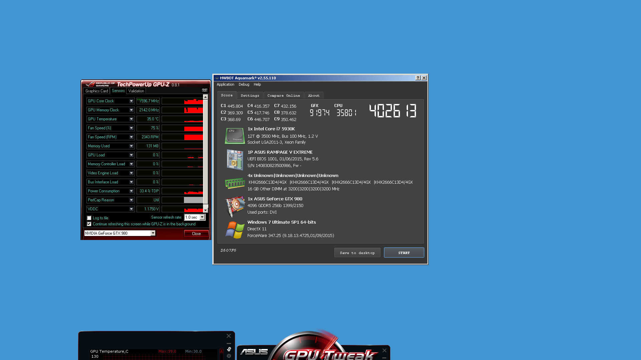Open the Debug menu in Aquamark

tap(244, 85)
